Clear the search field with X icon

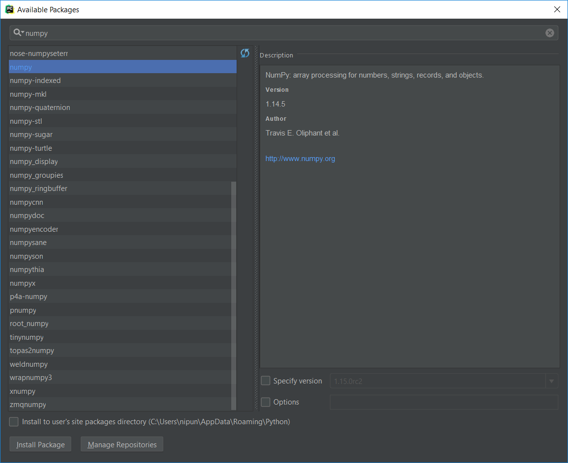click(549, 33)
